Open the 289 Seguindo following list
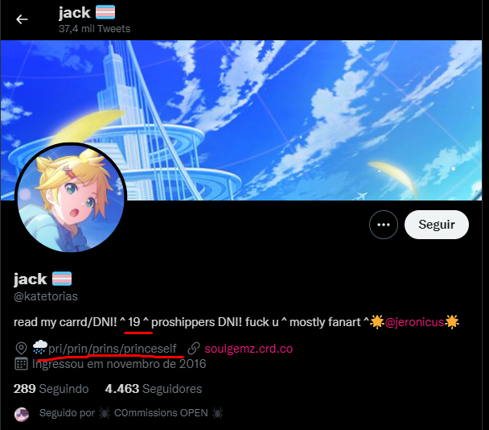489x430 pixels. click(x=51, y=389)
